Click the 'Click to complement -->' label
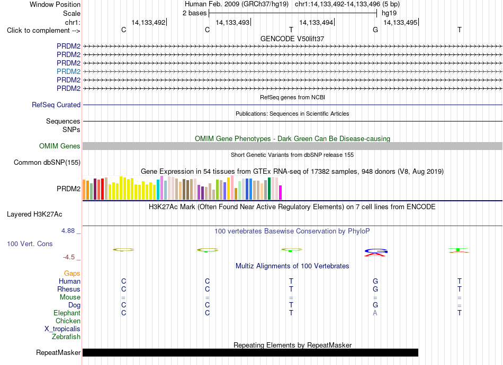Viewport: 503px width, 365px height. (x=43, y=31)
